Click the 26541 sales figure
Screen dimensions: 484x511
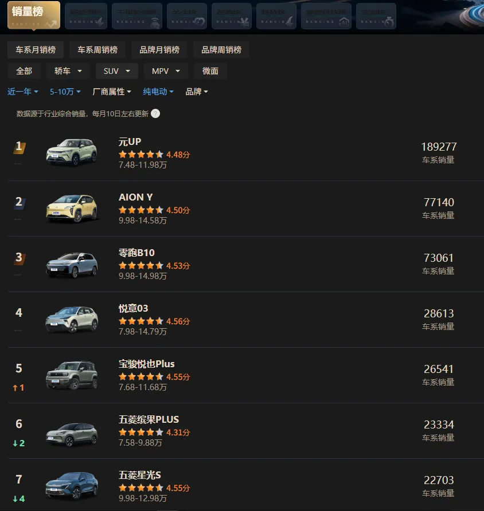439,370
